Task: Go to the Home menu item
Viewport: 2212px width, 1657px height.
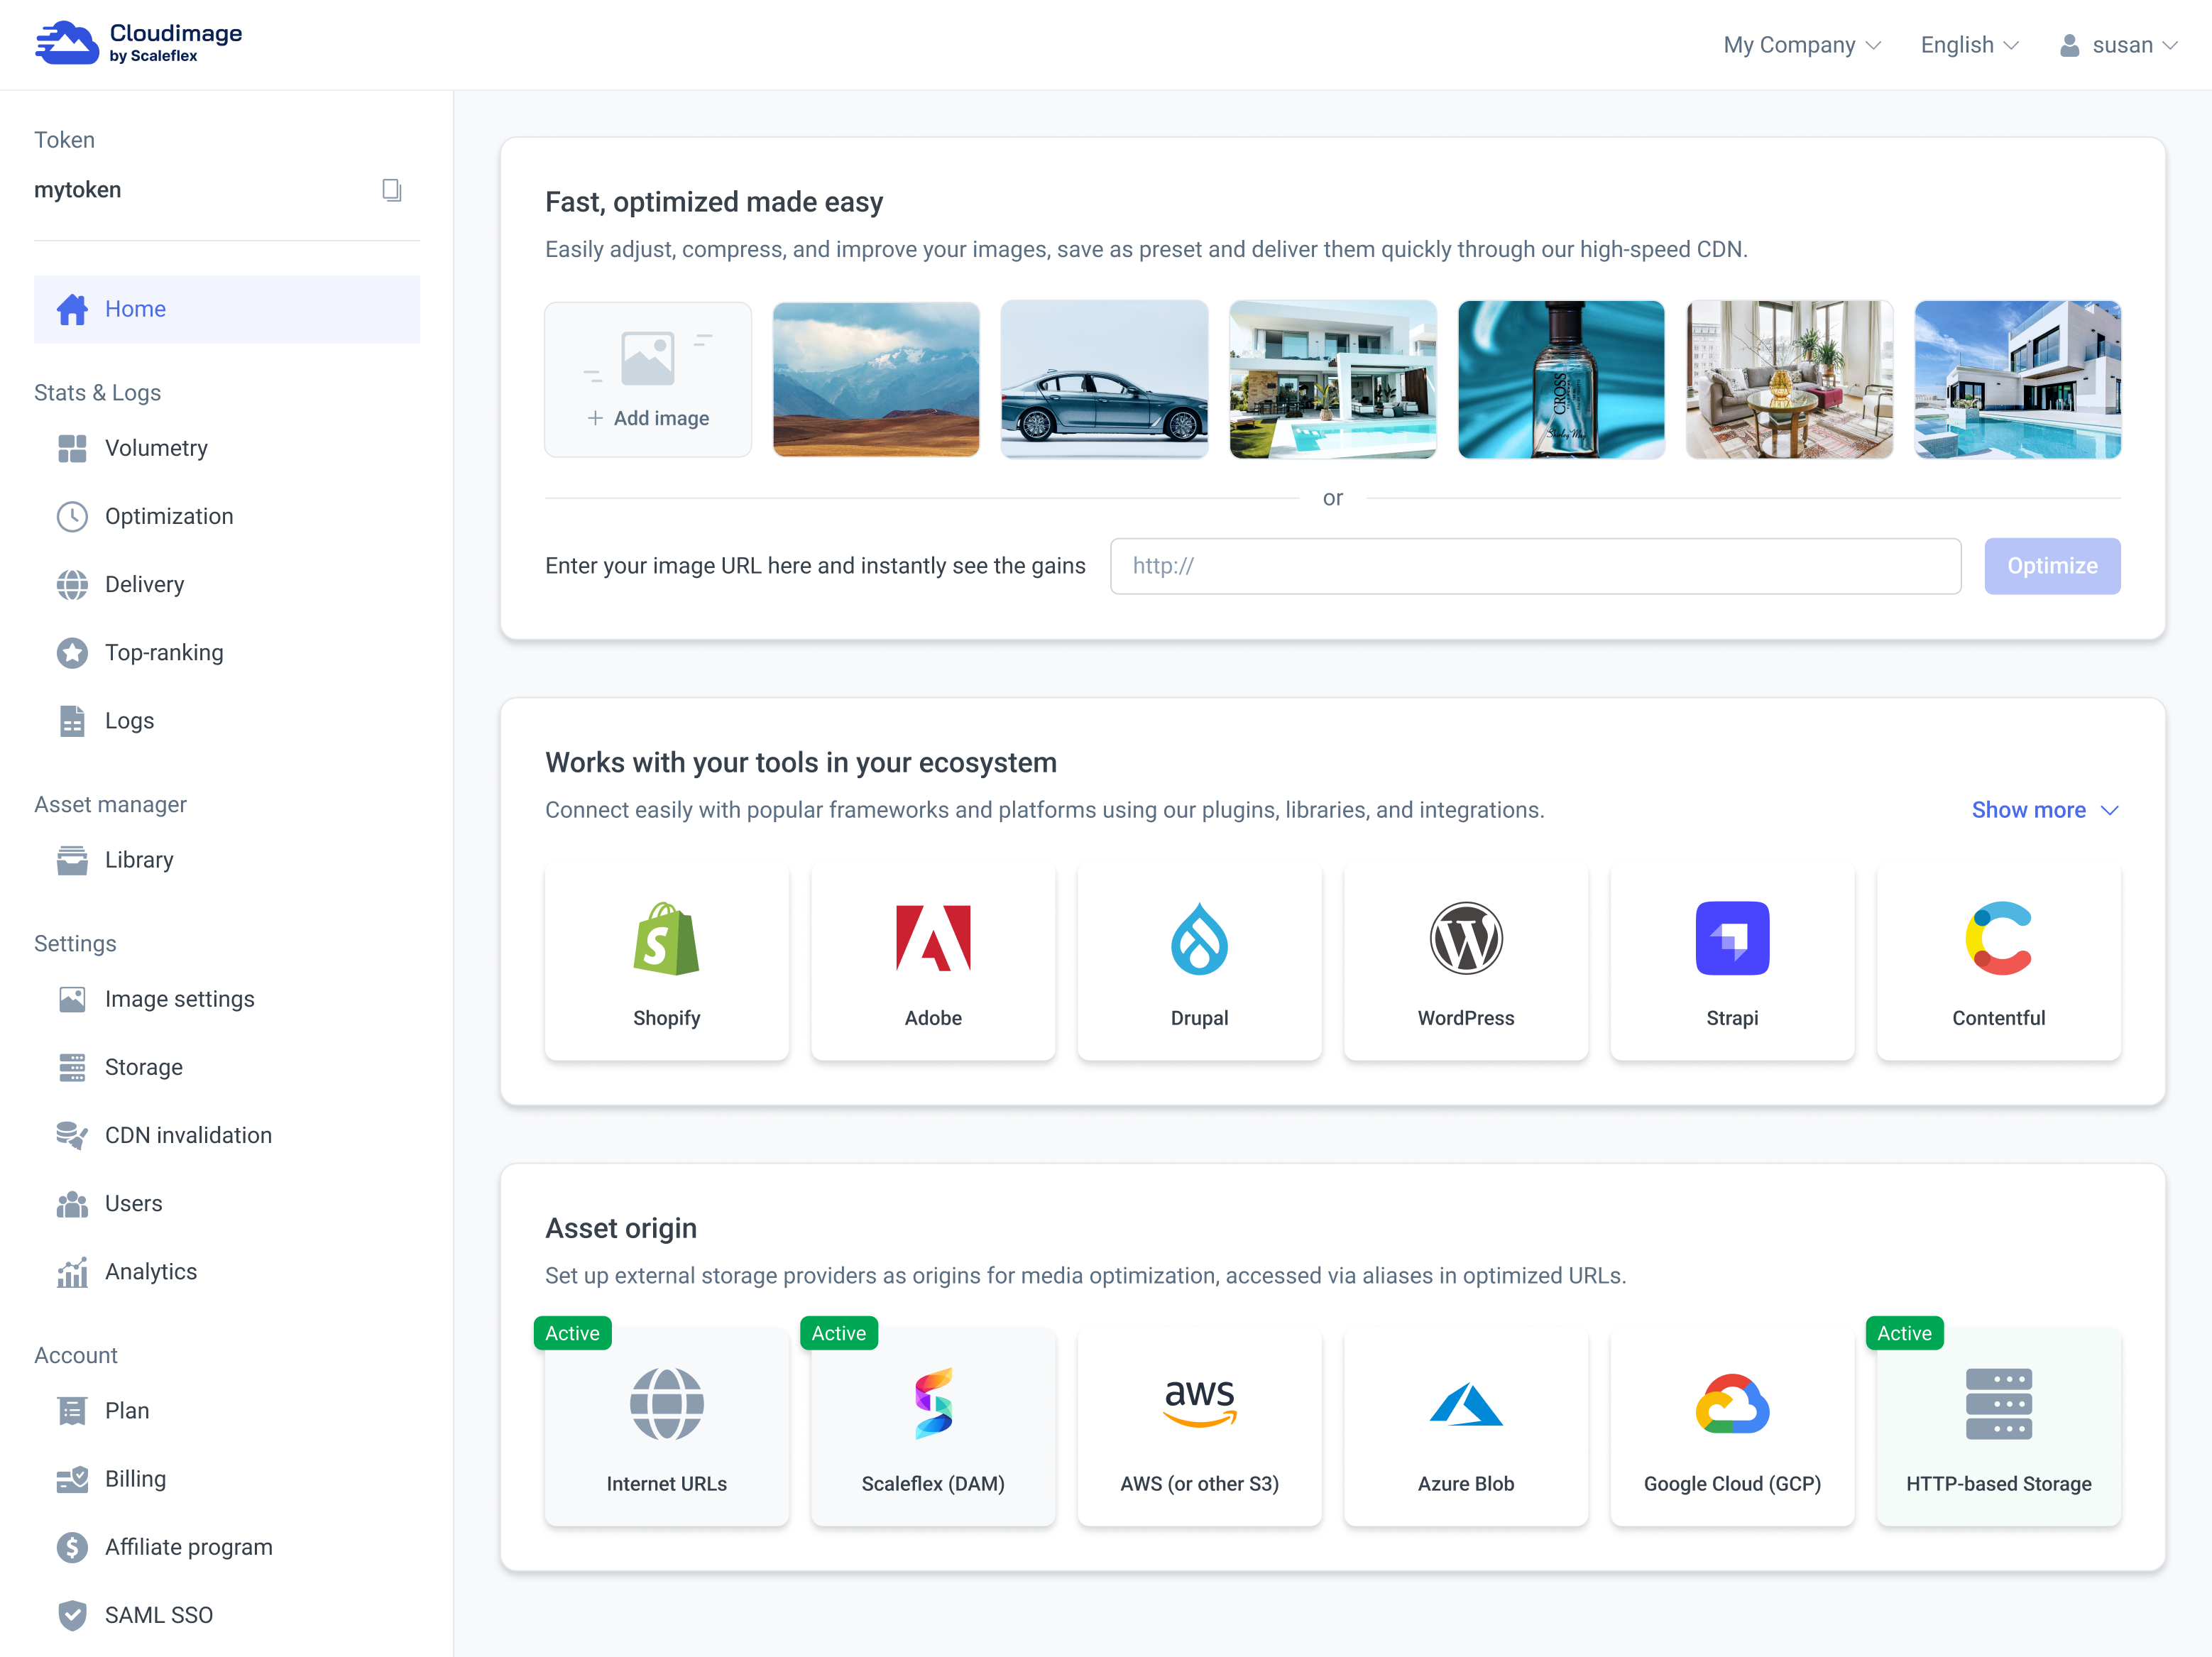Action: 227,309
